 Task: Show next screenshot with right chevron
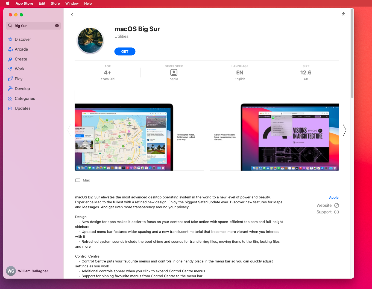point(344,130)
